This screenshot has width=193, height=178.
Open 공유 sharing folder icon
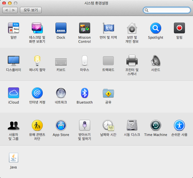coord(108,93)
